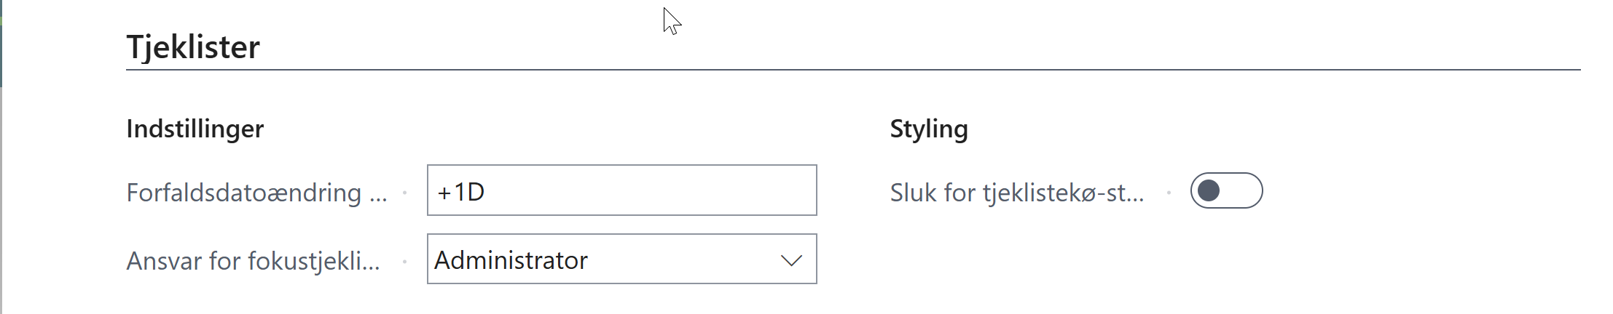This screenshot has width=1613, height=314.
Task: Toggle the Sluk for tjeklistekø-st... switch
Action: point(1226,190)
